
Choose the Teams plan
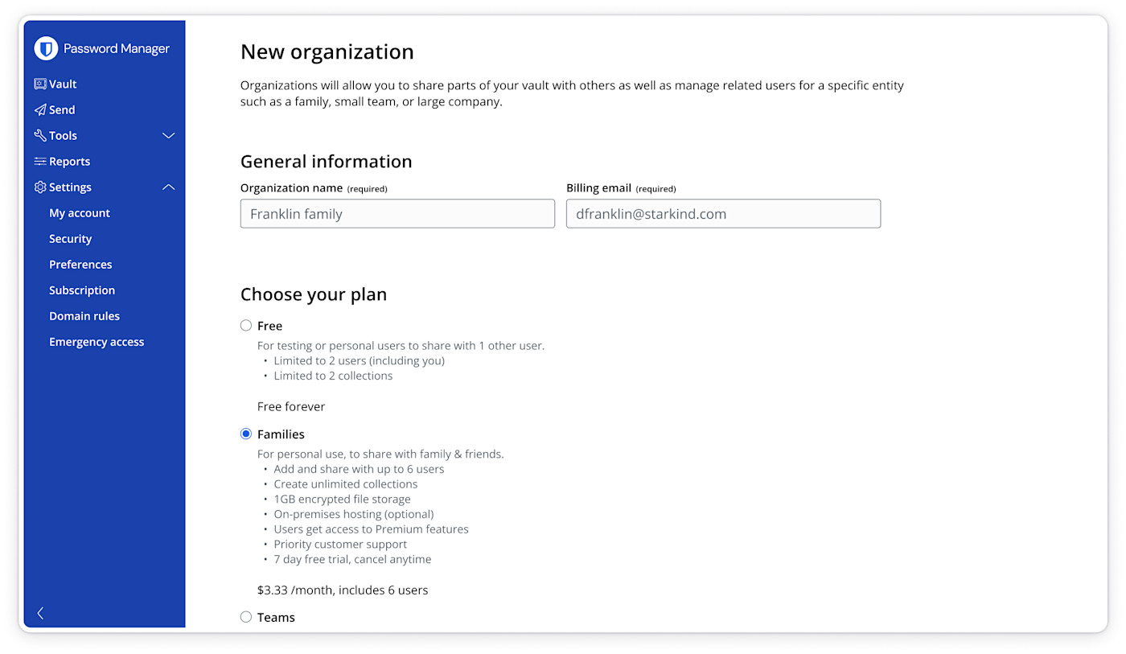(245, 617)
